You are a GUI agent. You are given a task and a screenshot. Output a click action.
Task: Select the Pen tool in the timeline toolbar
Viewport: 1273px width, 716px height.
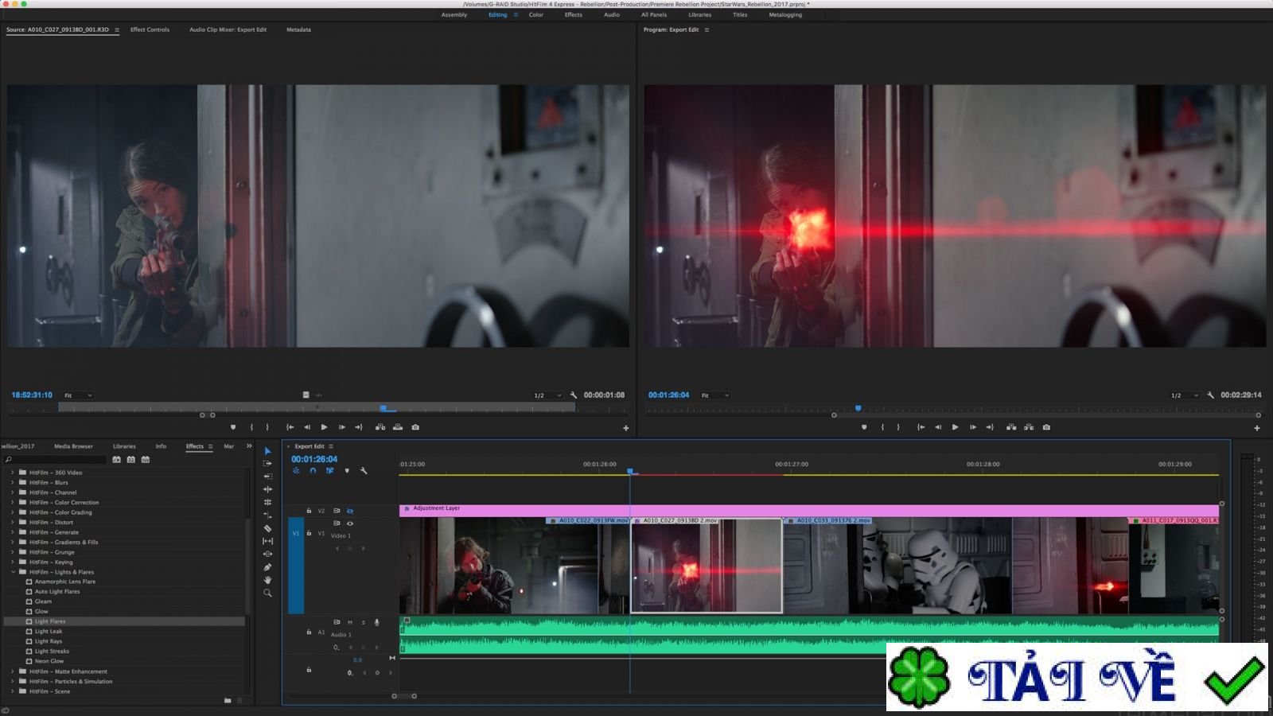point(268,566)
